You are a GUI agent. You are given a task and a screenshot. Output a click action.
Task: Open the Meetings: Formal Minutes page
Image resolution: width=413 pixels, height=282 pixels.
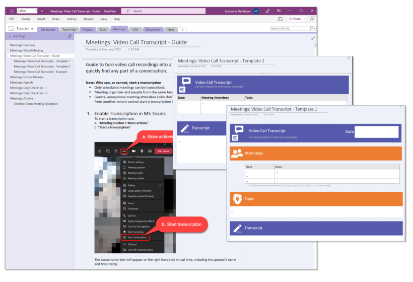click(x=27, y=77)
